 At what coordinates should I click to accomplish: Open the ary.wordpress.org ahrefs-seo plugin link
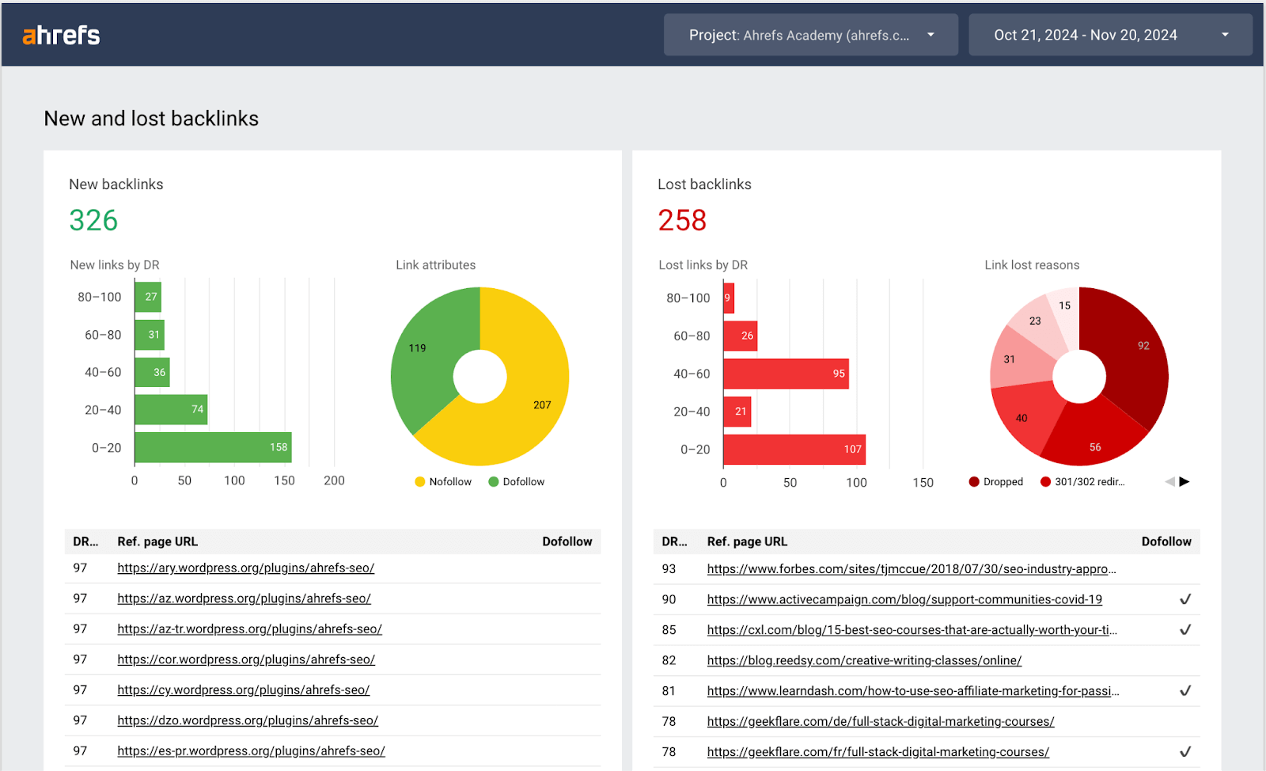click(x=245, y=568)
